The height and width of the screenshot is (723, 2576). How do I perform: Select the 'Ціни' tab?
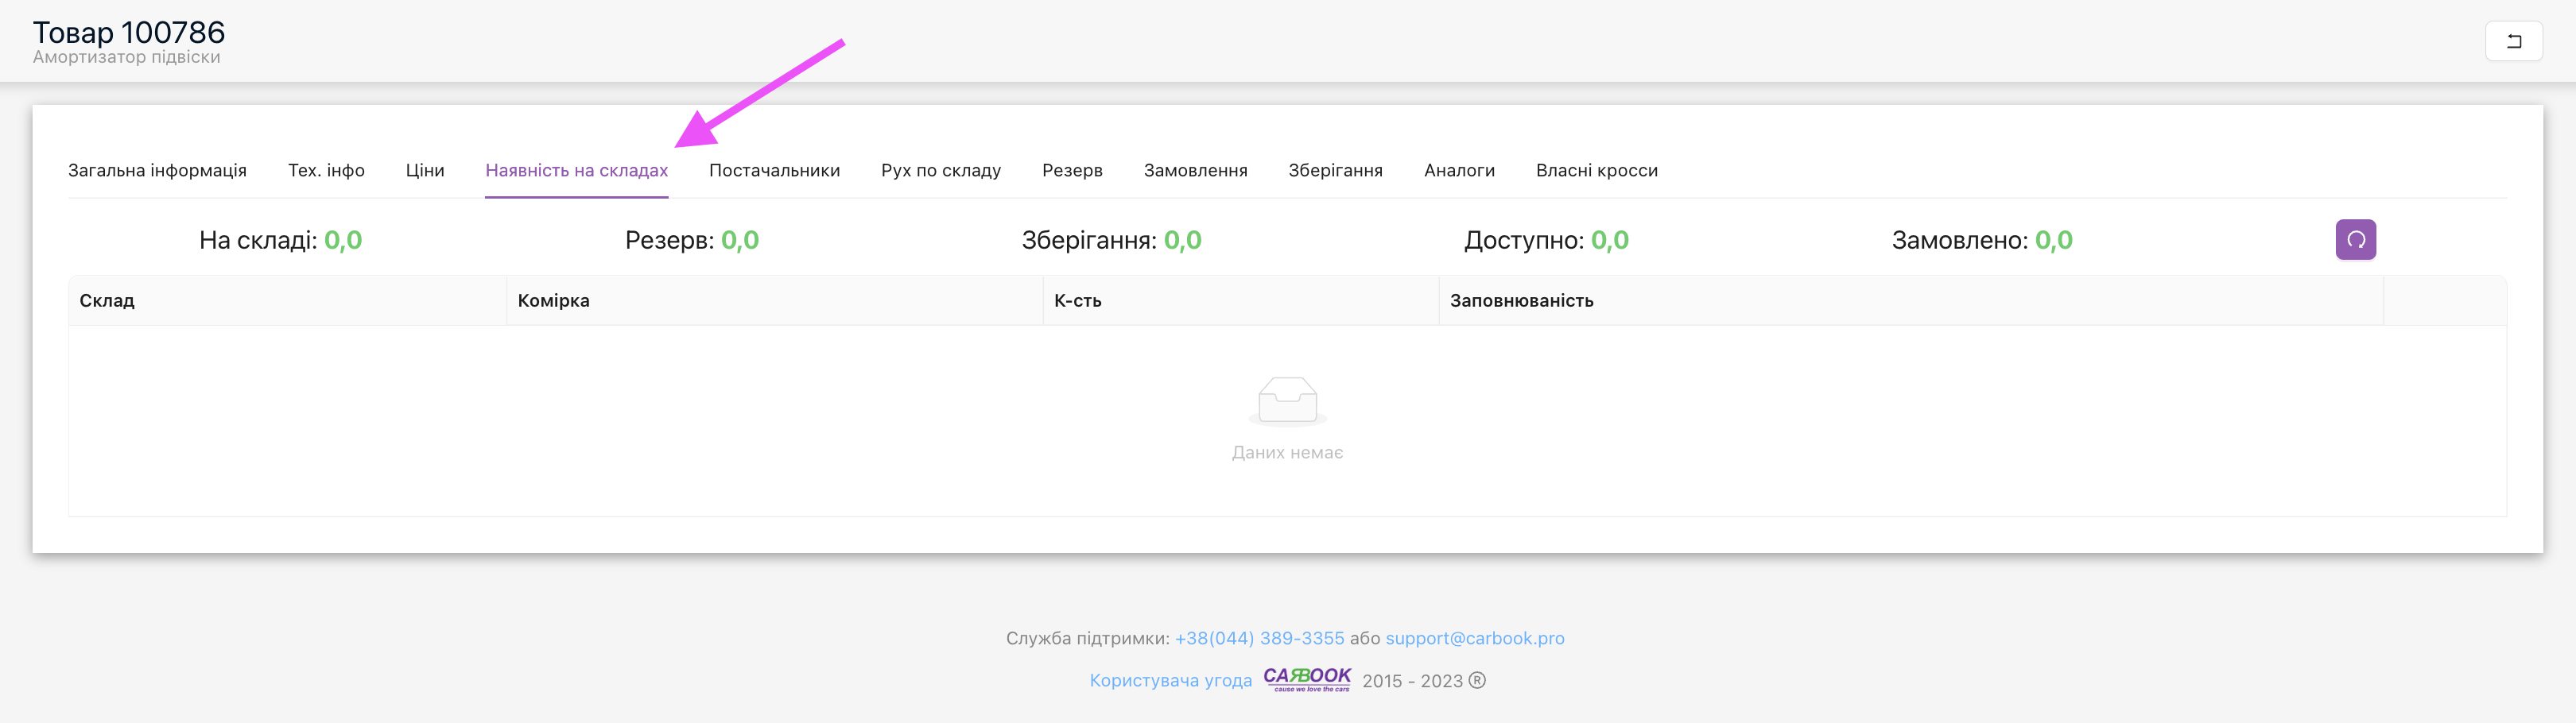point(425,171)
